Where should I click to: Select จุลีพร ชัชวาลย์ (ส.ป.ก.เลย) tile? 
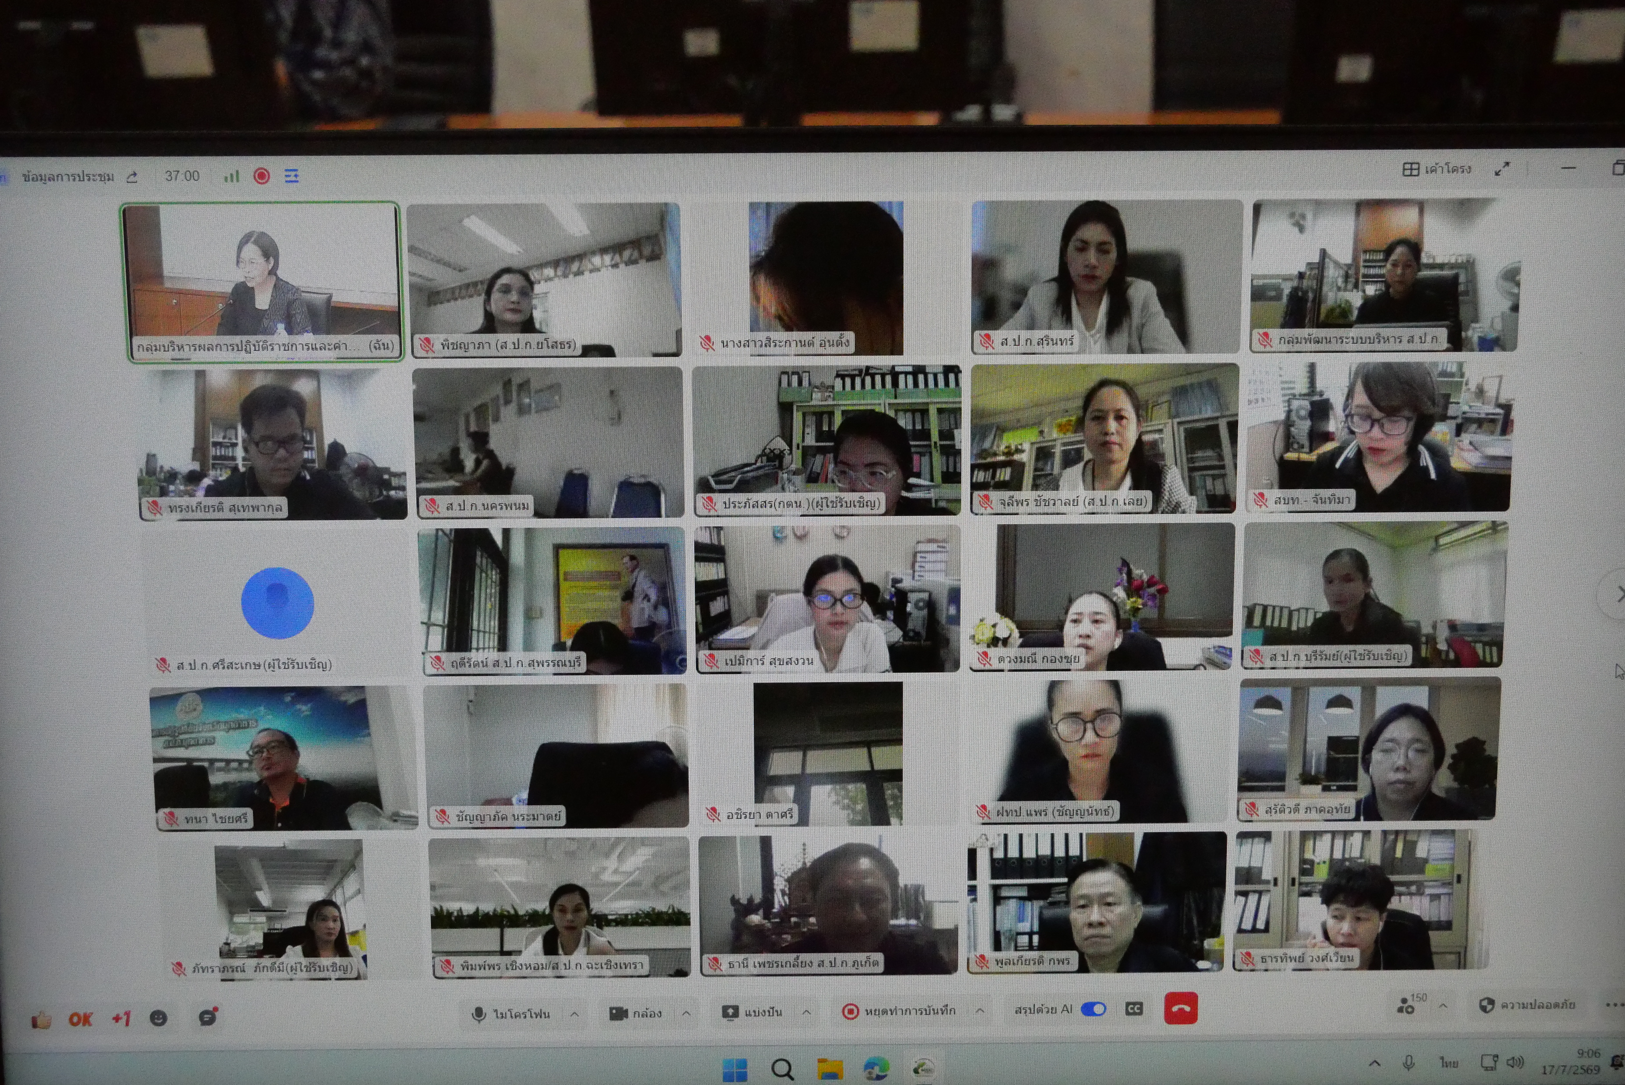(x=1105, y=439)
